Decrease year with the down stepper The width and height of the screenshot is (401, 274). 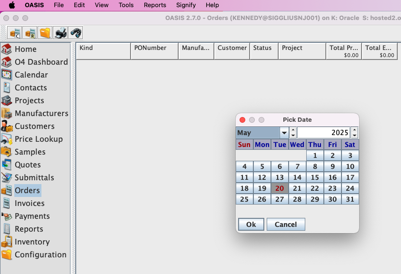point(354,136)
